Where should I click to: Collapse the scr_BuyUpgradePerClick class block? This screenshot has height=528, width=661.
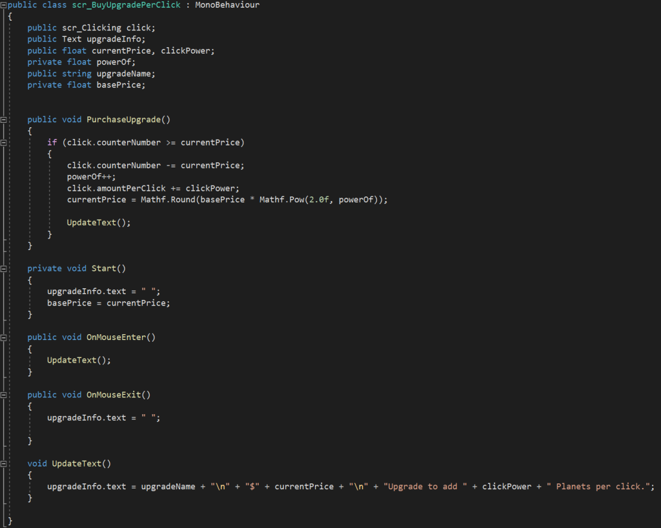4,5
